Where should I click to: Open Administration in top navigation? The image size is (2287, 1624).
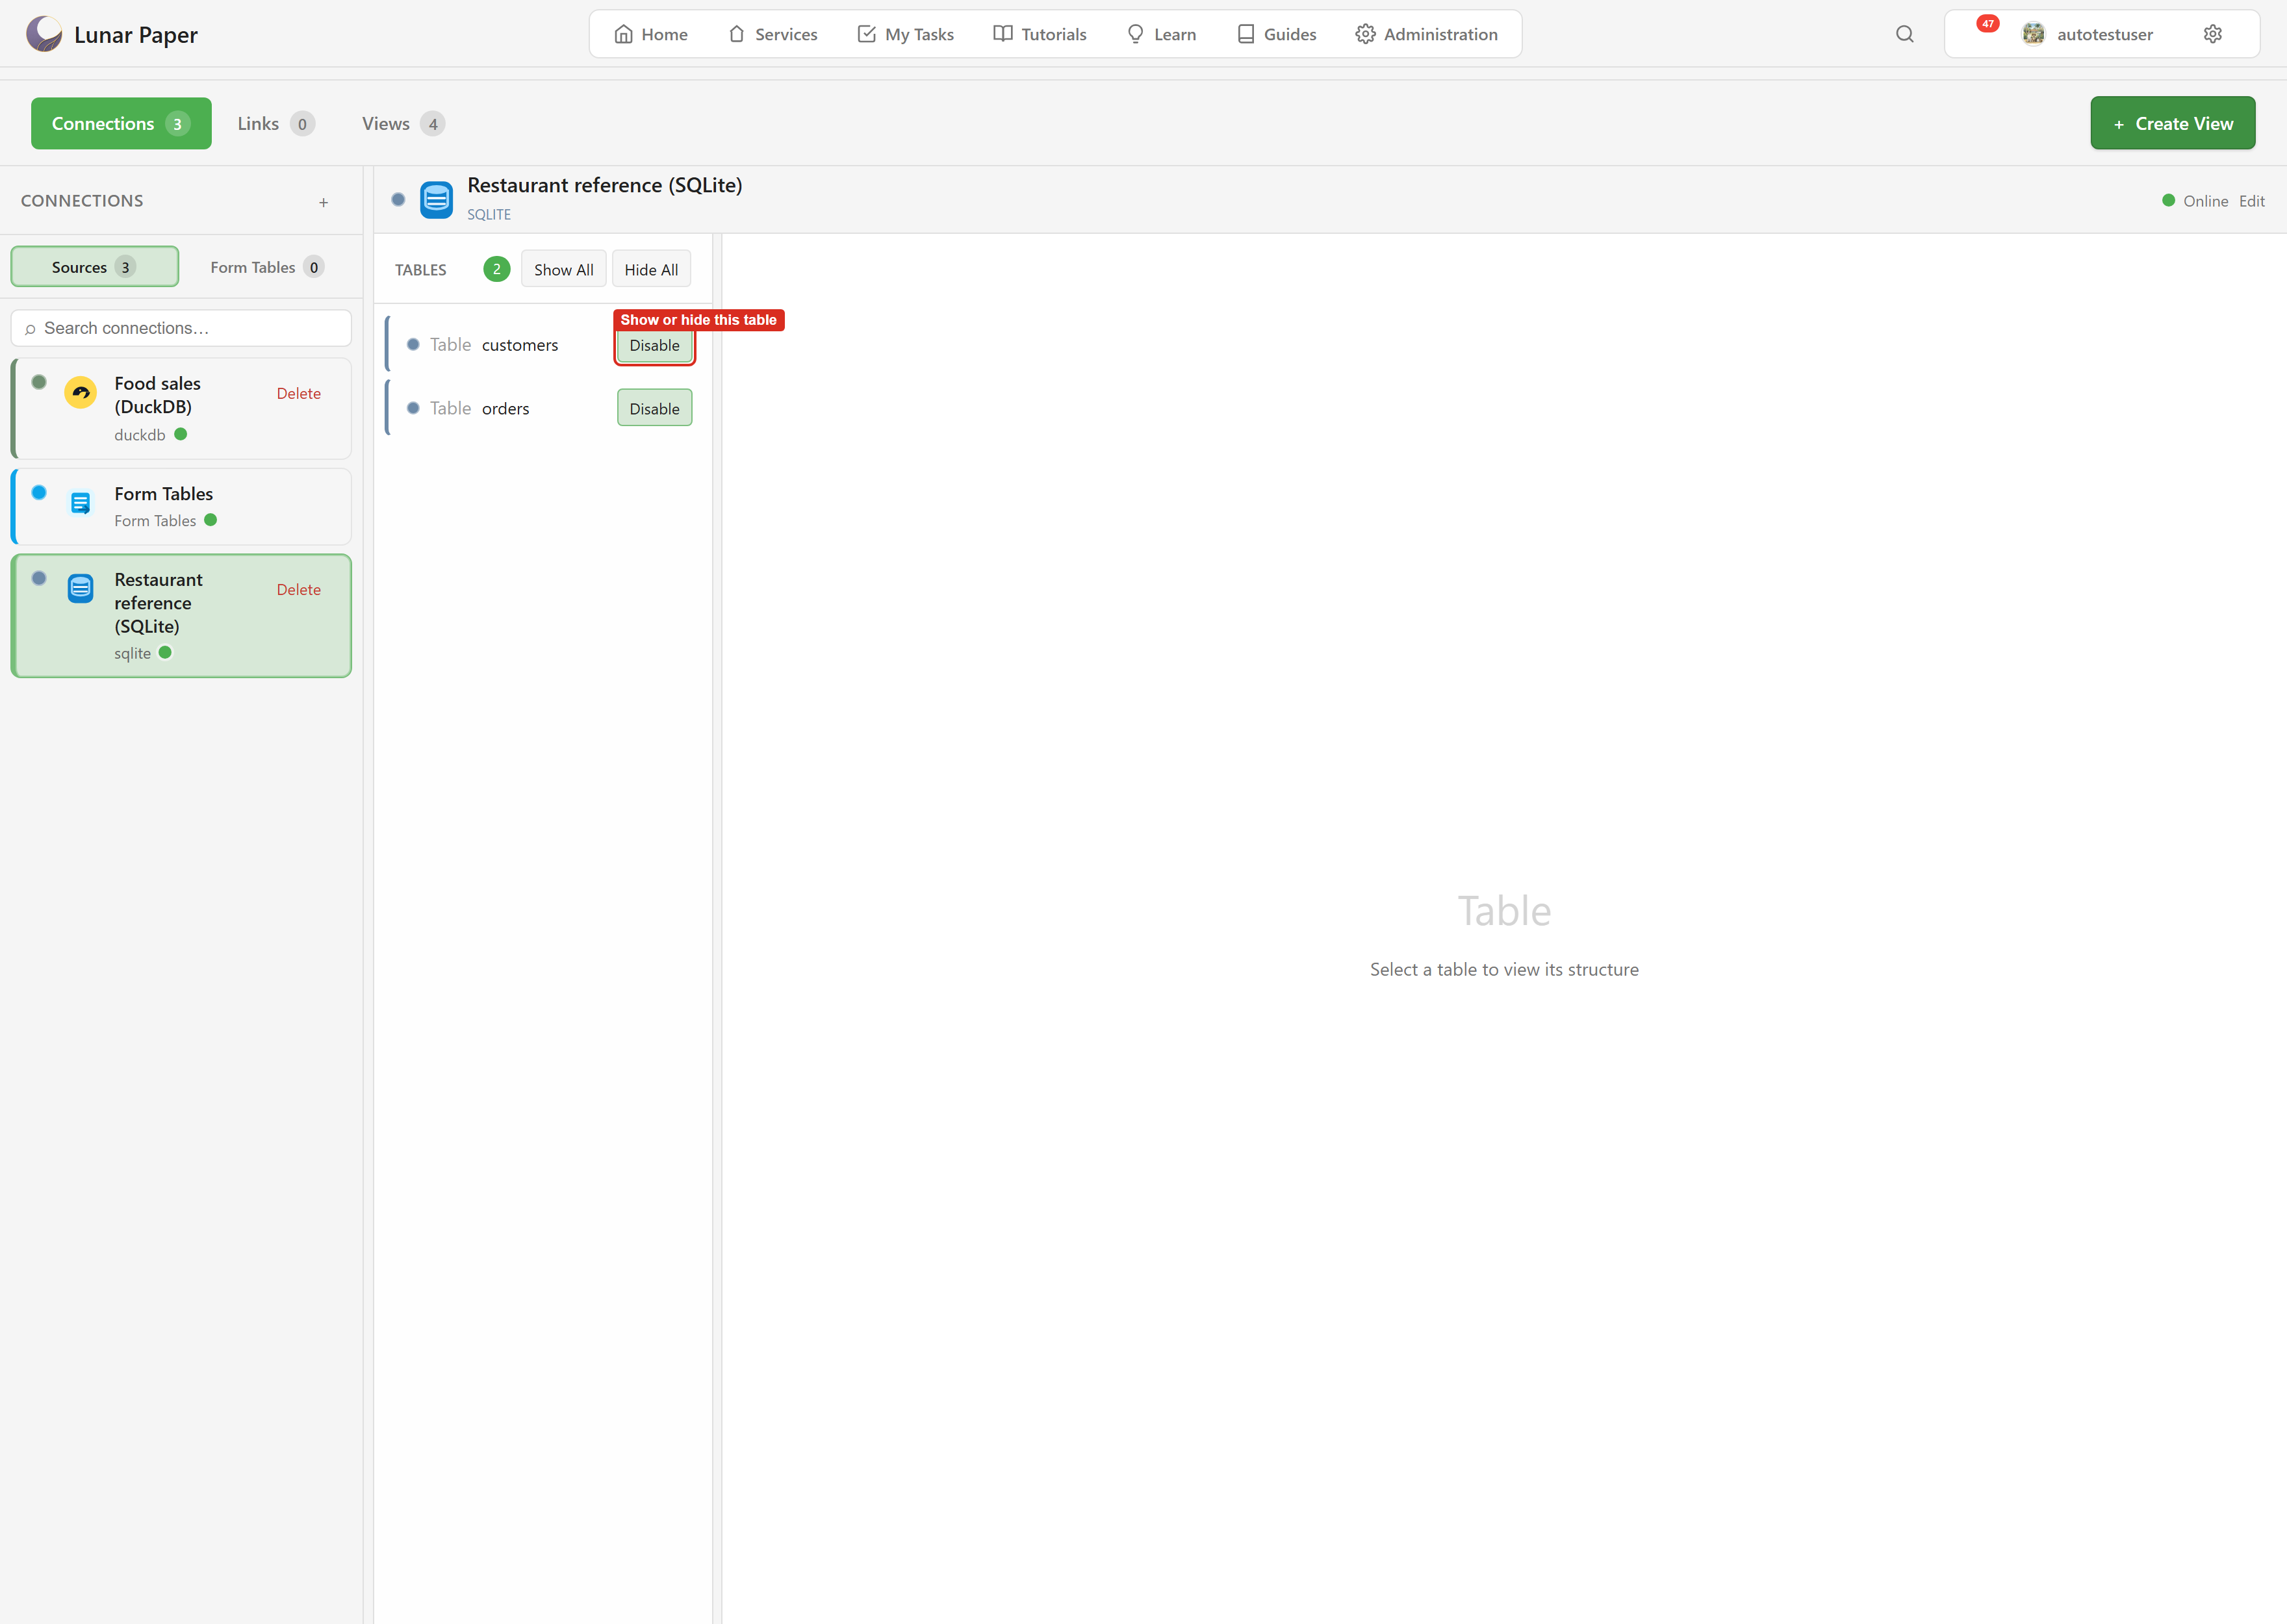pyautogui.click(x=1427, y=34)
